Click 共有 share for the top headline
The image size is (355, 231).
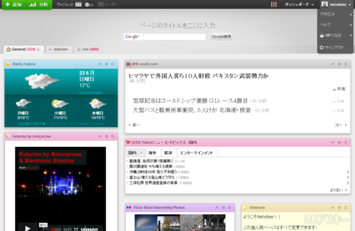pyautogui.click(x=339, y=89)
